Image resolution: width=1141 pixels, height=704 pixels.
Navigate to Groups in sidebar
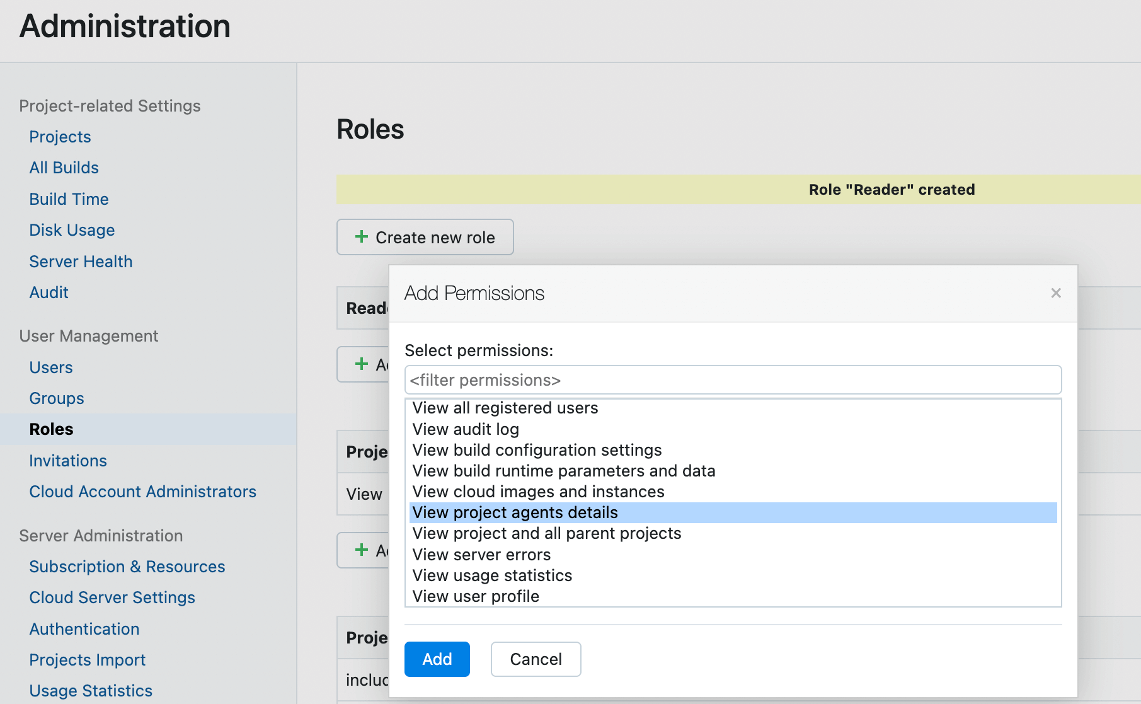[x=57, y=398]
